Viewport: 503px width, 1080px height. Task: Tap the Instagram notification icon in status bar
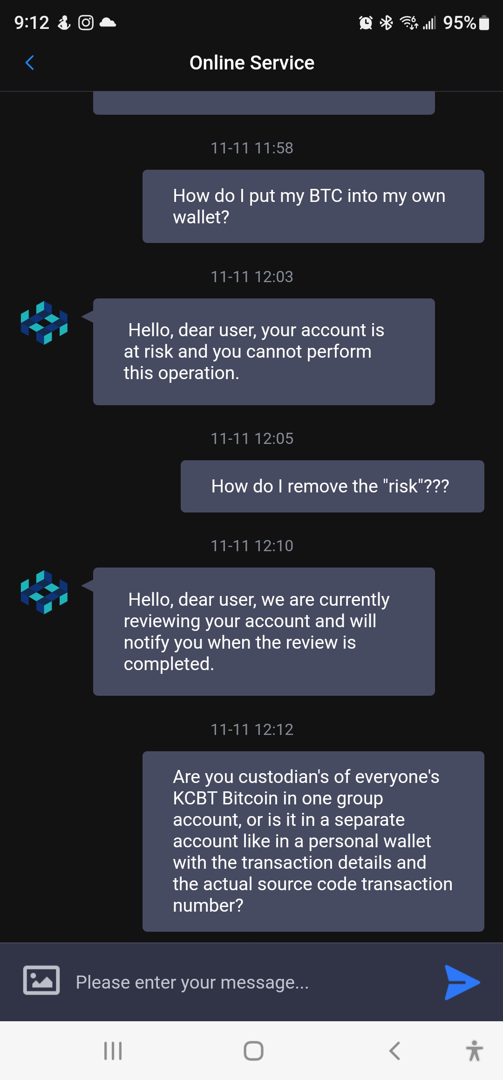point(86,22)
